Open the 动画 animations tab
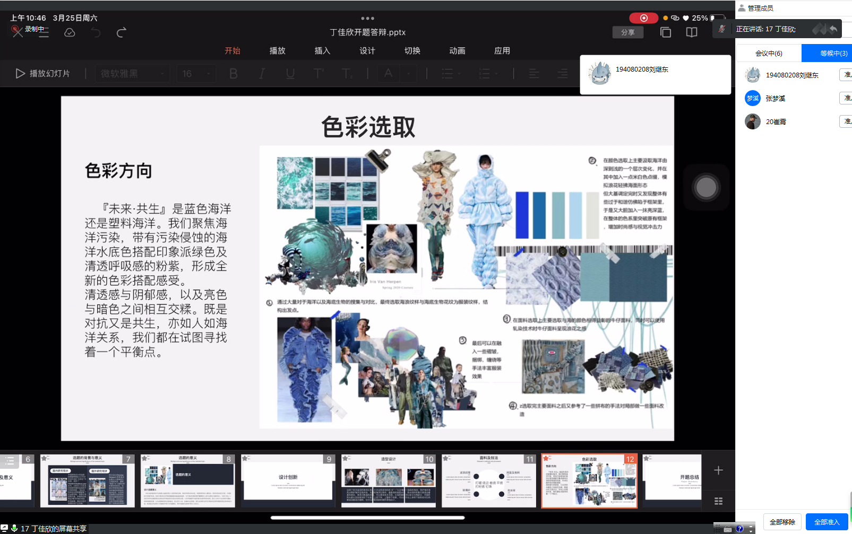The width and height of the screenshot is (852, 534). pos(457,51)
